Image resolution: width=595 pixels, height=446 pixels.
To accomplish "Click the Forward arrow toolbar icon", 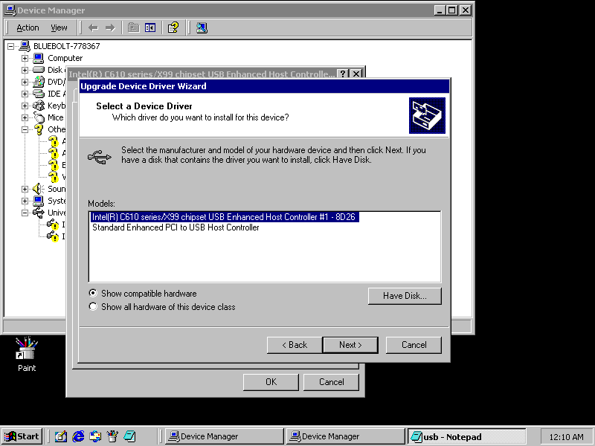I will click(x=110, y=28).
